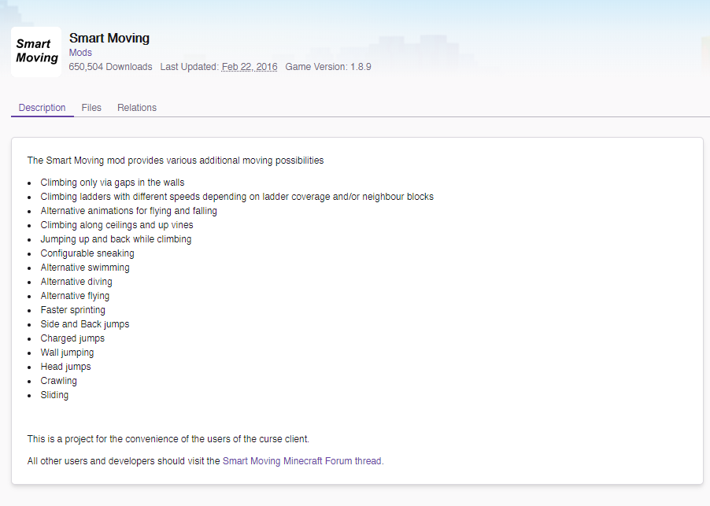Screen dimensions: 710x506
Task: Click the 'Alternative flying' list item
Action: click(75, 296)
